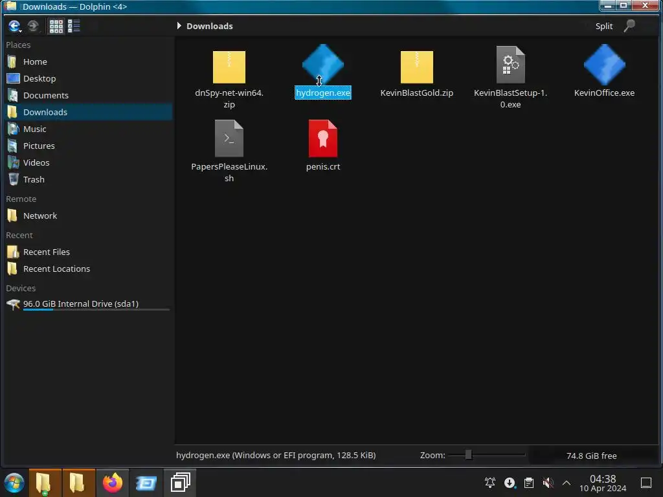This screenshot has height=497, width=663.
Task: Select Downloads in Places sidebar
Action: pyautogui.click(x=88, y=112)
